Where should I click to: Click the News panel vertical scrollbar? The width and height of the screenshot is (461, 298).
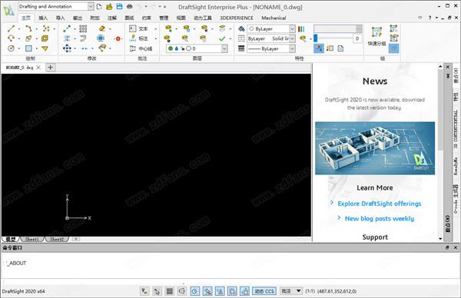pyautogui.click(x=440, y=152)
